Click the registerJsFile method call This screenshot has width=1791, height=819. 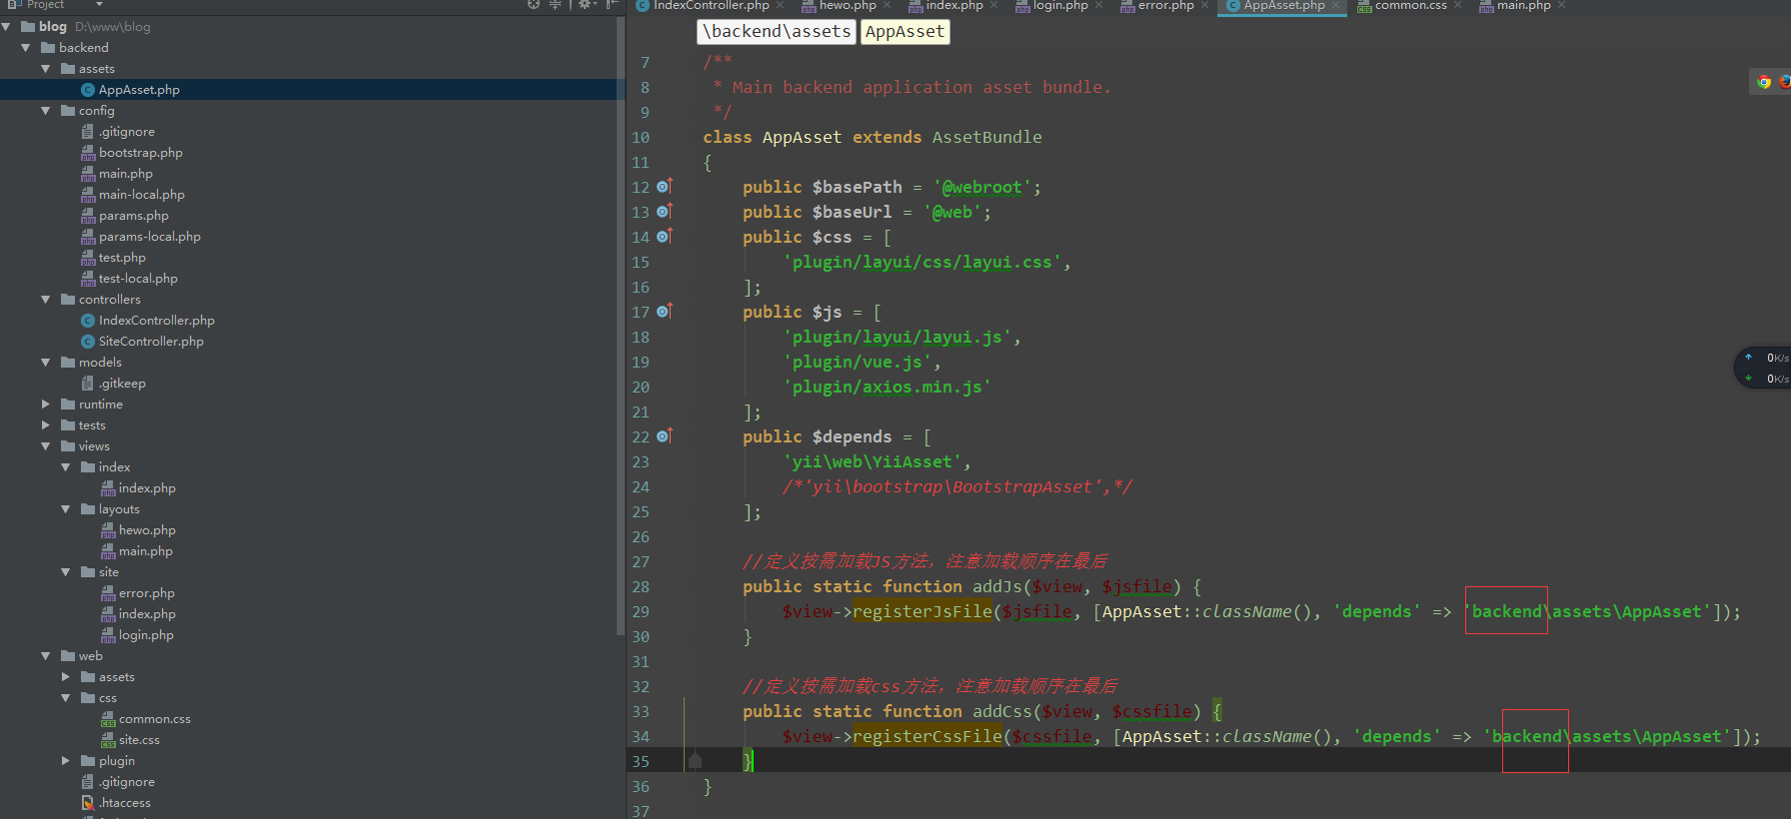[x=922, y=611]
